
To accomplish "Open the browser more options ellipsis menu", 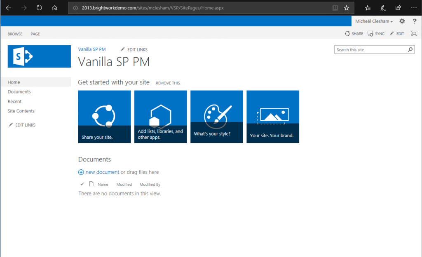I will [x=414, y=8].
